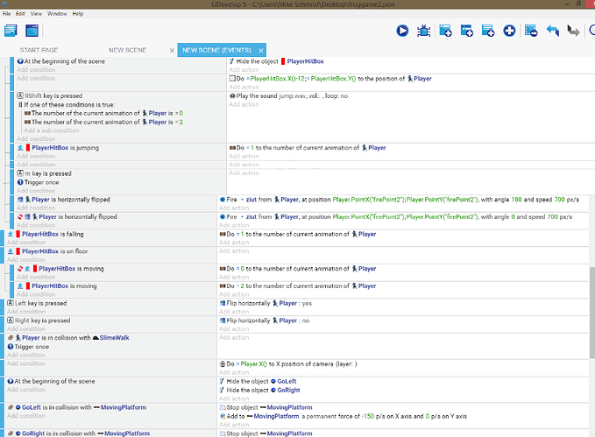Open the Window menu
The image size is (595, 437).
pyautogui.click(x=57, y=14)
